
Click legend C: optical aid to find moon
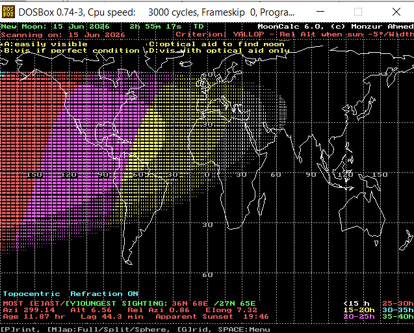(x=216, y=44)
